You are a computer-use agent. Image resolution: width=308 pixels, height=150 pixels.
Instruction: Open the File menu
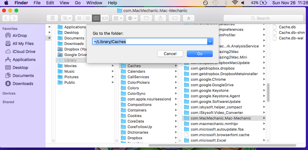(x=37, y=3)
